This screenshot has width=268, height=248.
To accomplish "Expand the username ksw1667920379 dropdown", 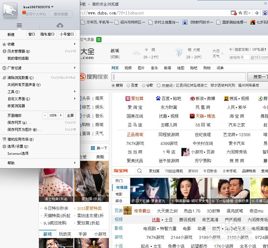I will [x=52, y=7].
